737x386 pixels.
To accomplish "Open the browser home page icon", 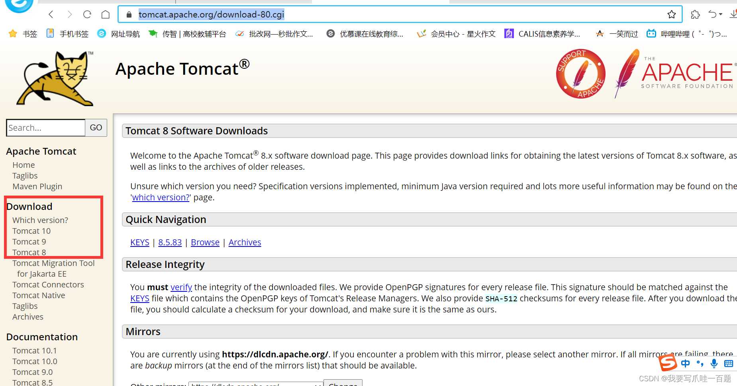I will click(106, 15).
